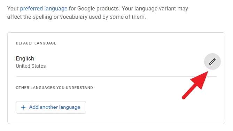Viewport: 233px width, 131px height.
Task: Click the Add another language button
Action: coord(51,107)
